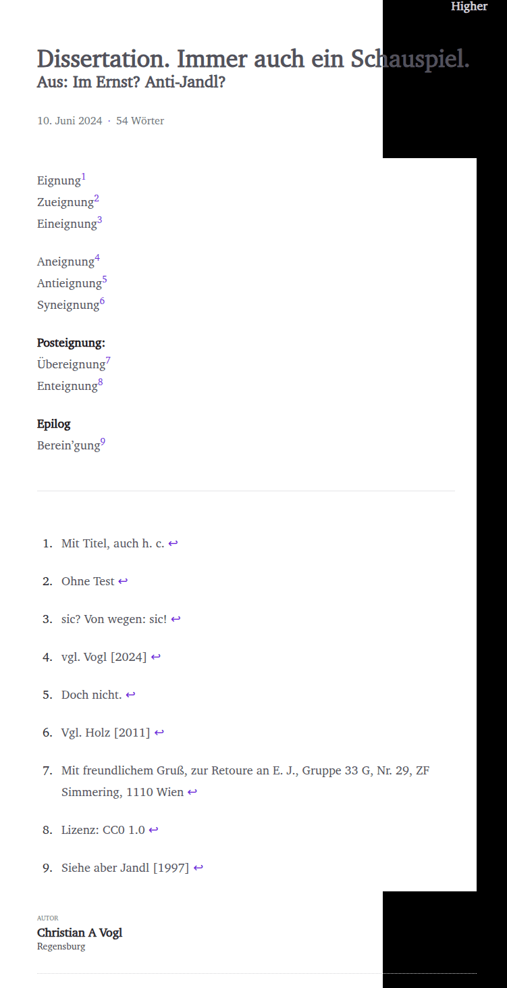Open footnote 5 next to Antieignung

pos(105,280)
